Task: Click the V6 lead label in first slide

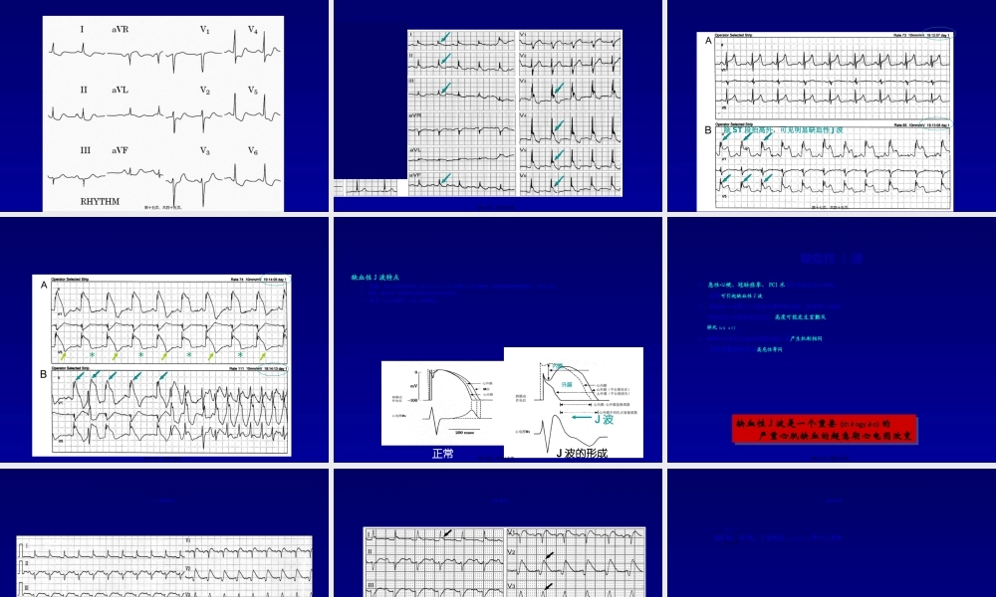Action: [253, 151]
